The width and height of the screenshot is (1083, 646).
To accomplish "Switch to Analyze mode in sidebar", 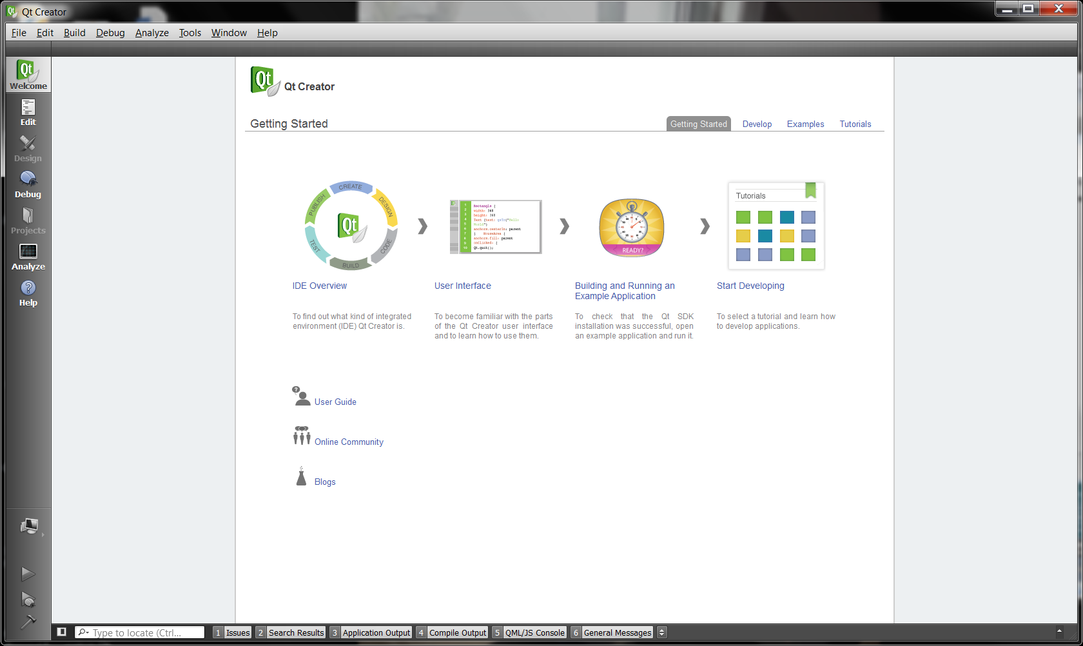I will (x=28, y=256).
